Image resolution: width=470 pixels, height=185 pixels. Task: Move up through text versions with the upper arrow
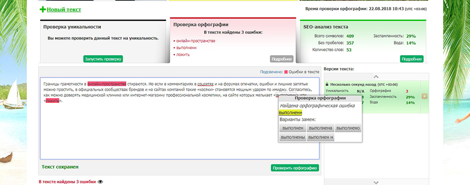click(377, 77)
